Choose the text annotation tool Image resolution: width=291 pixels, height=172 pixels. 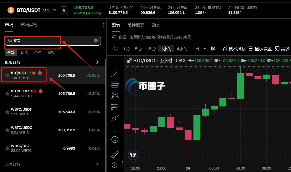point(115,128)
